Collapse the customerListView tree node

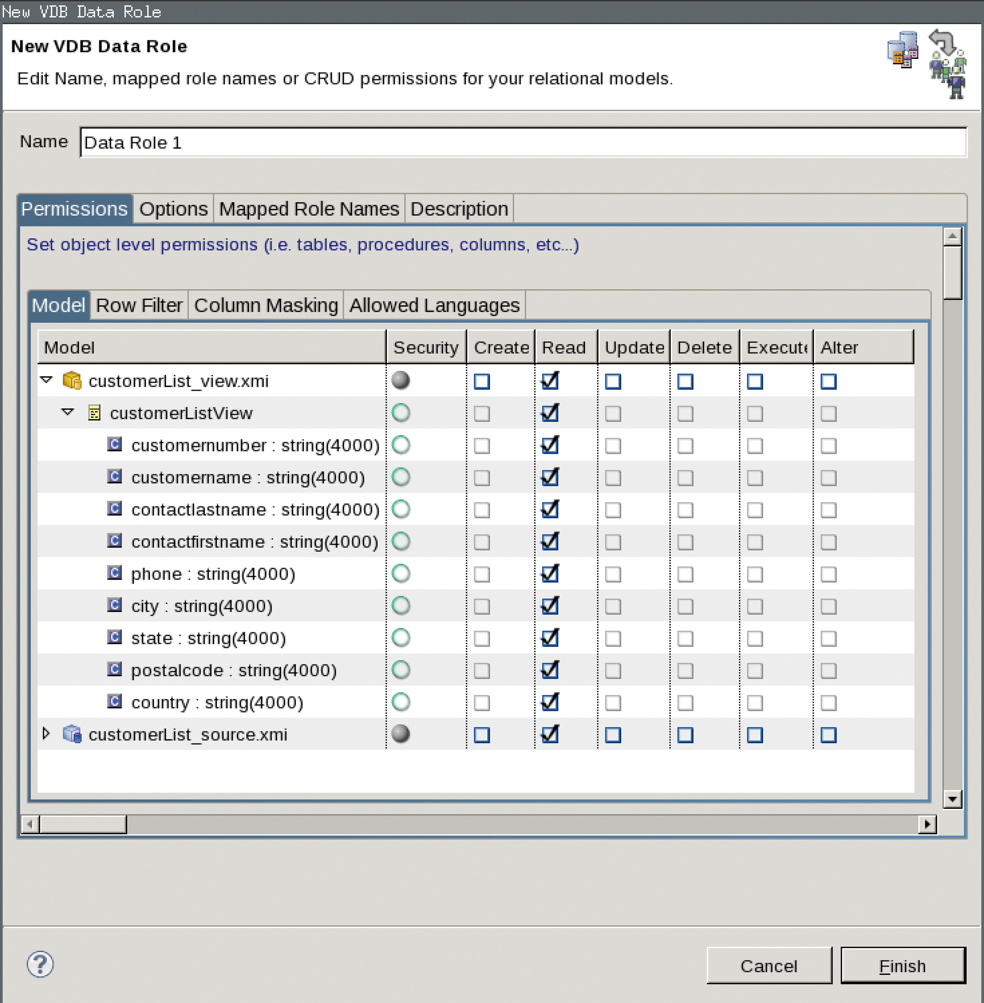[x=68, y=413]
